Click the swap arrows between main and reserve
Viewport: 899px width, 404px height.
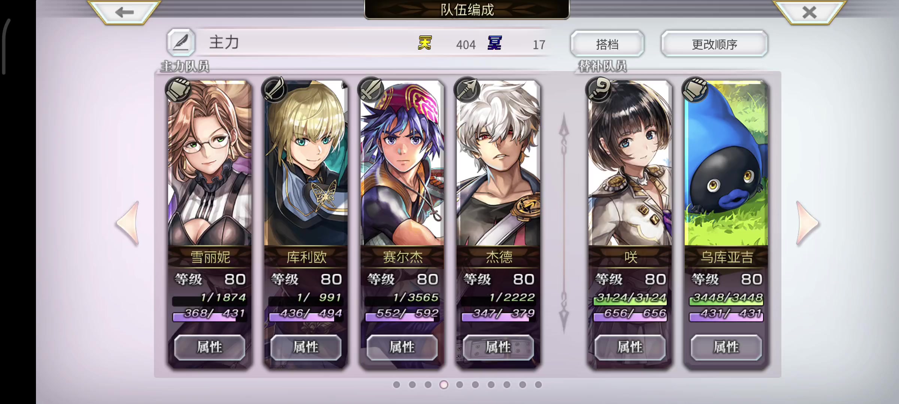tap(564, 223)
